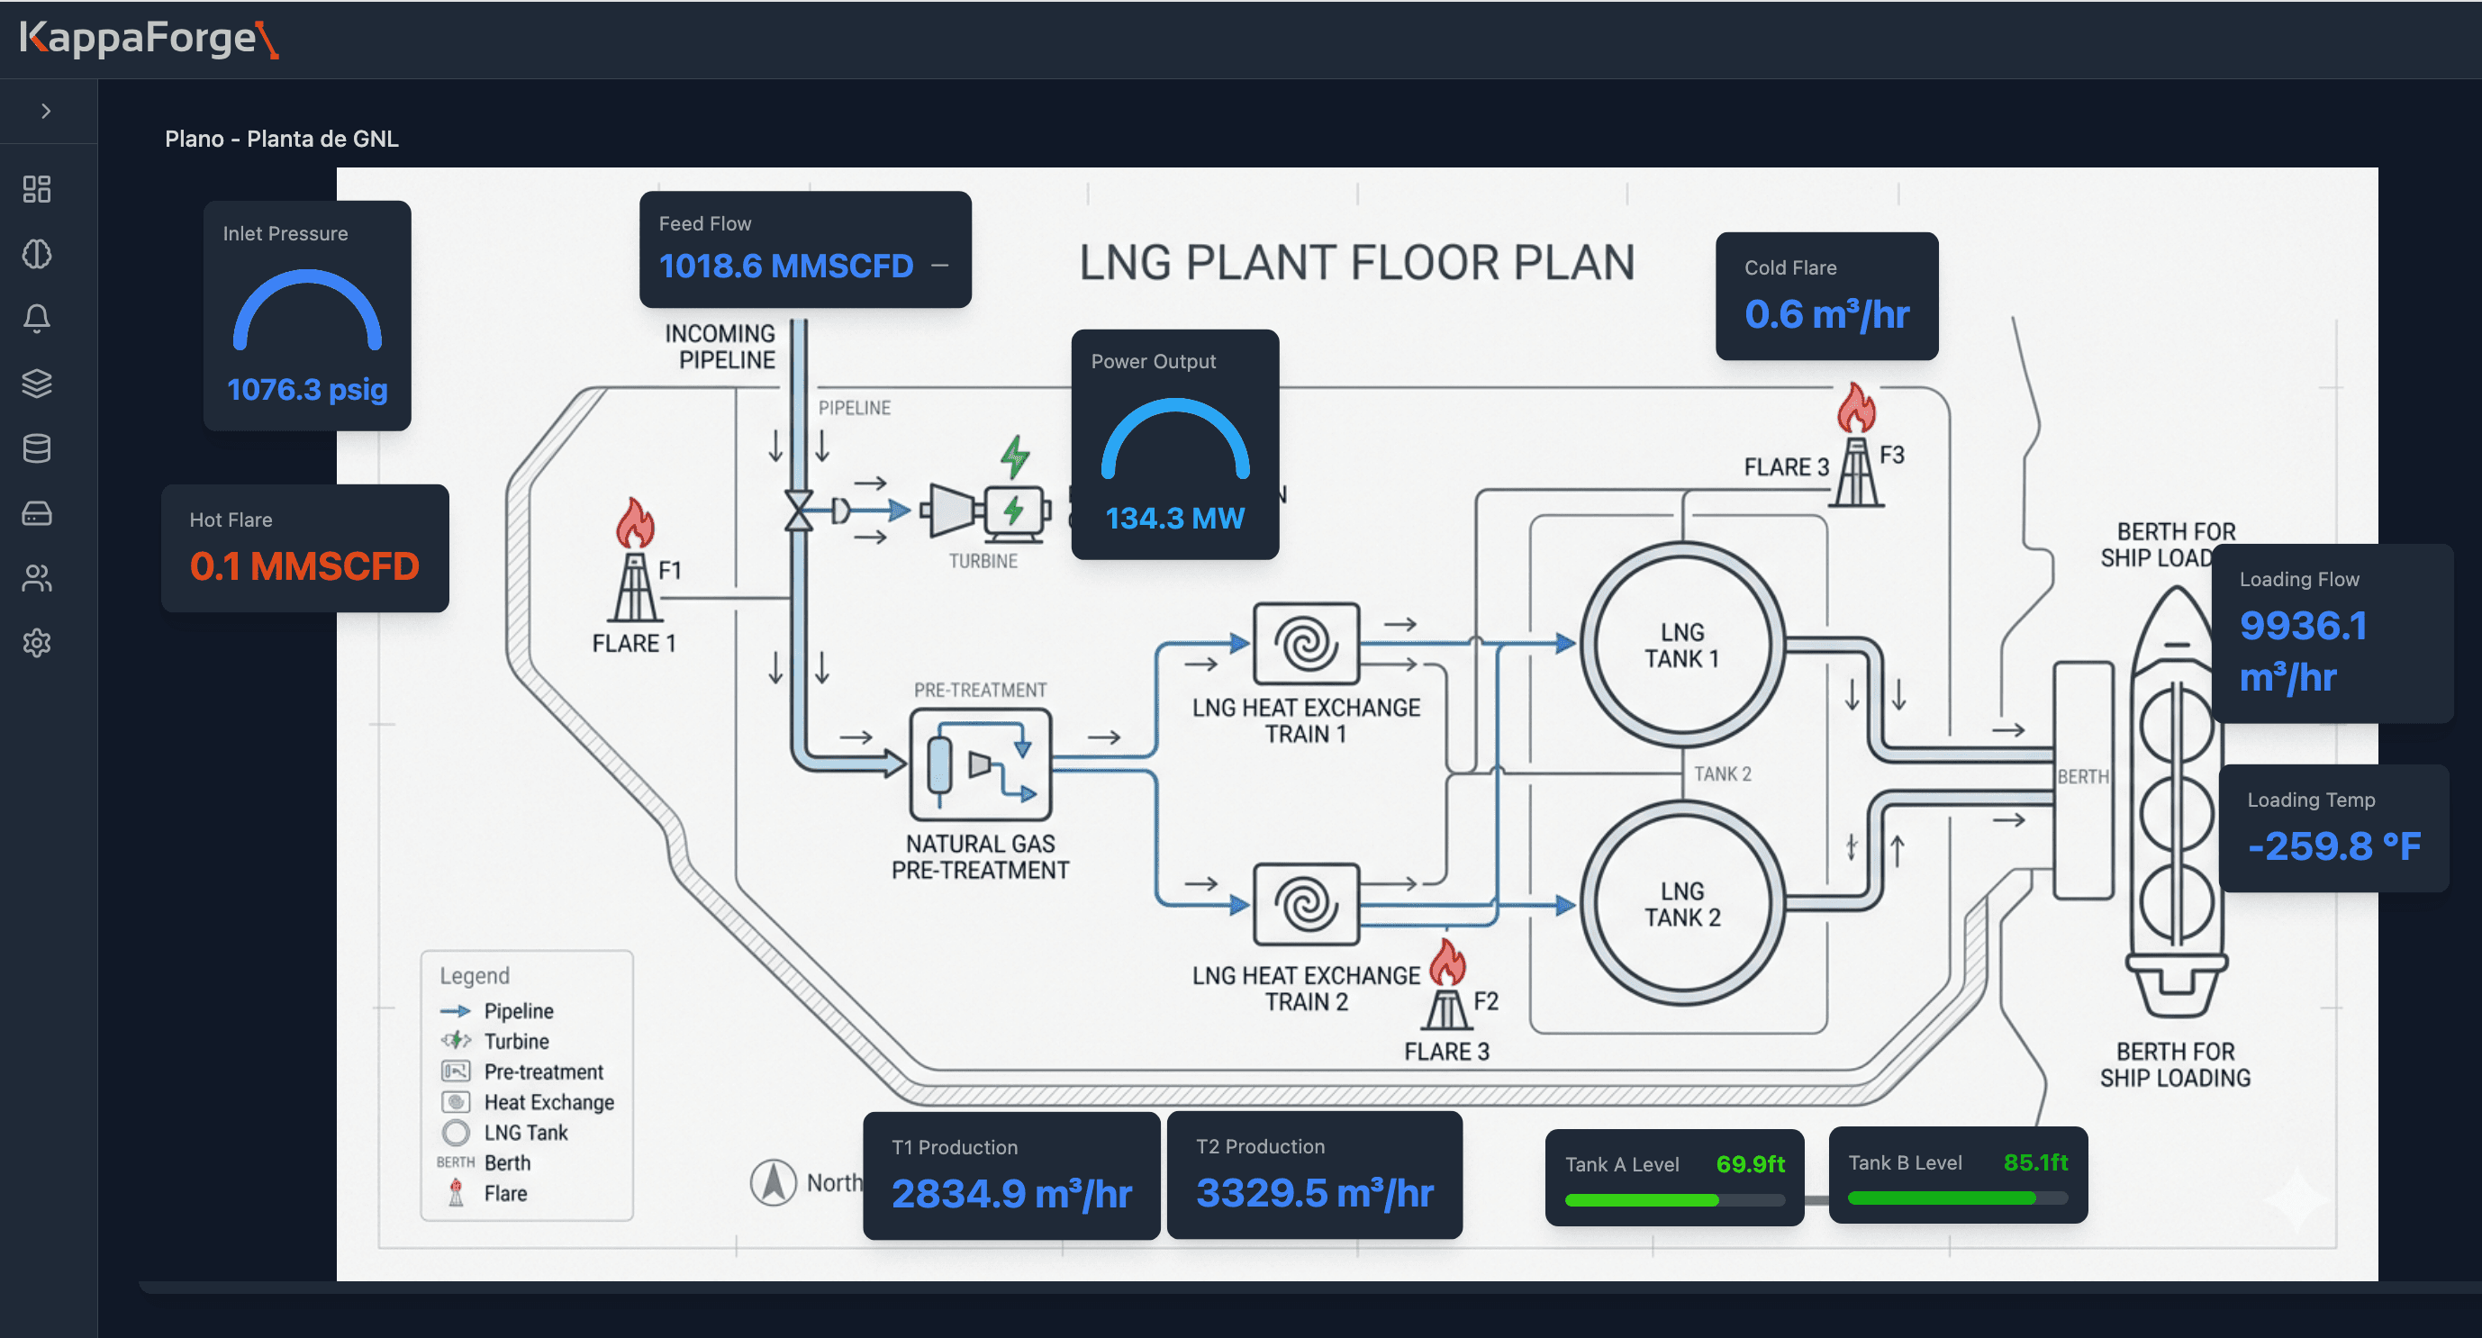This screenshot has width=2482, height=1338.
Task: Select the Inlet Pressure gauge widget
Action: coord(307,316)
